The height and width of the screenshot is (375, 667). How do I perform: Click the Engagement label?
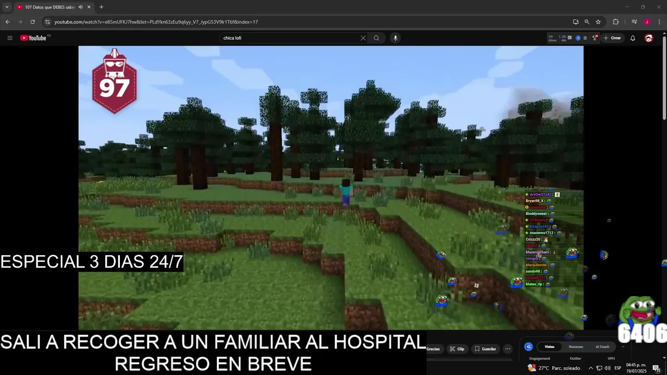pyautogui.click(x=539, y=358)
